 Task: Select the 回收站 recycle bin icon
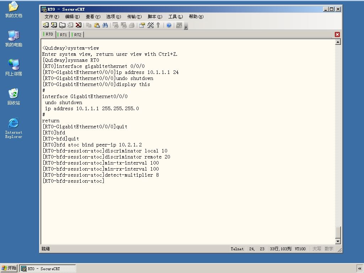14,97
